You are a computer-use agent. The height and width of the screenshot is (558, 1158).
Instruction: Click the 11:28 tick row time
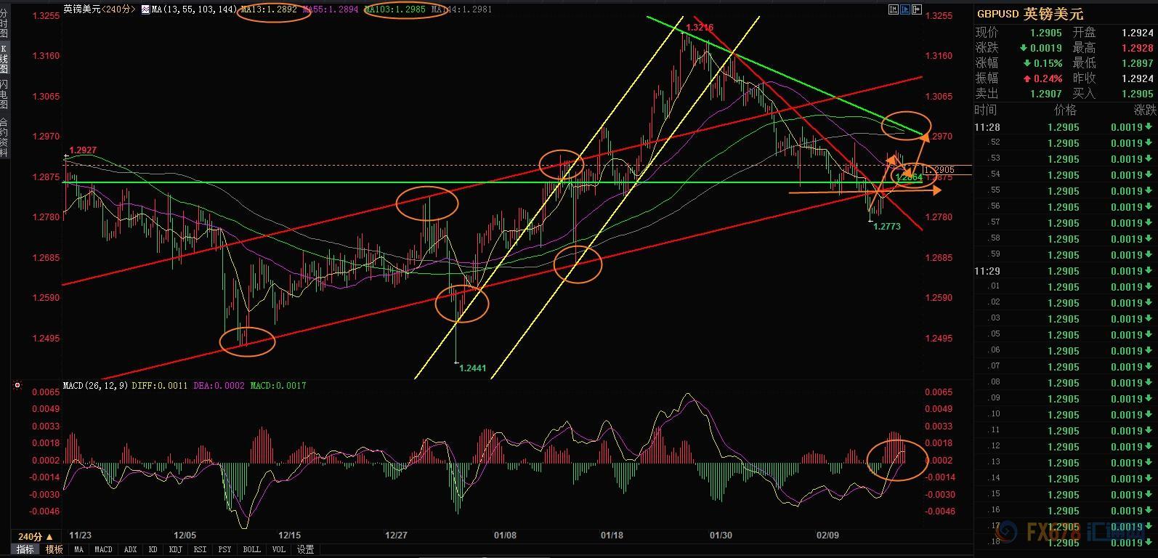tap(987, 127)
